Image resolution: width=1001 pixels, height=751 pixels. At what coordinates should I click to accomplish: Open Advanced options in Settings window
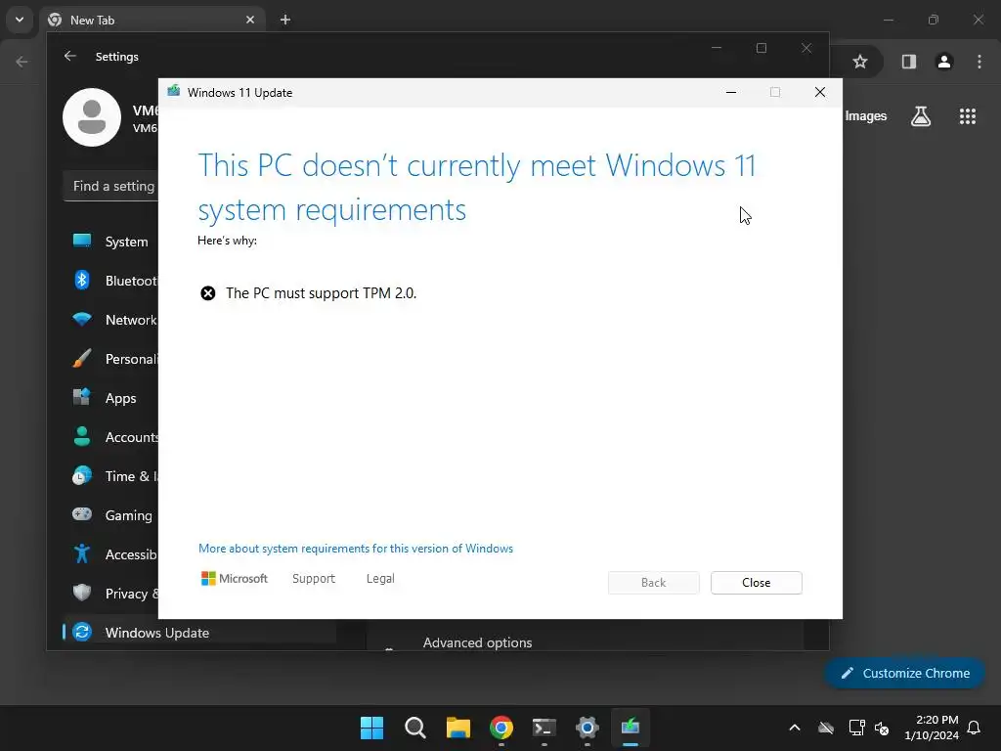477,642
